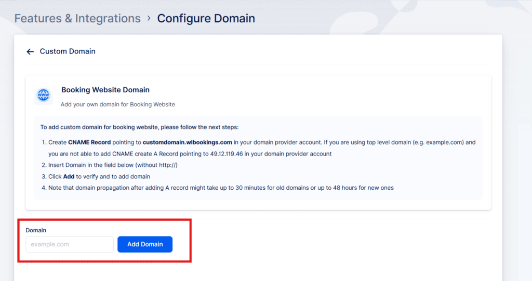Screen dimensions: 532x281
Task: Click the breadcrumb chevron separator
Action: coord(149,18)
